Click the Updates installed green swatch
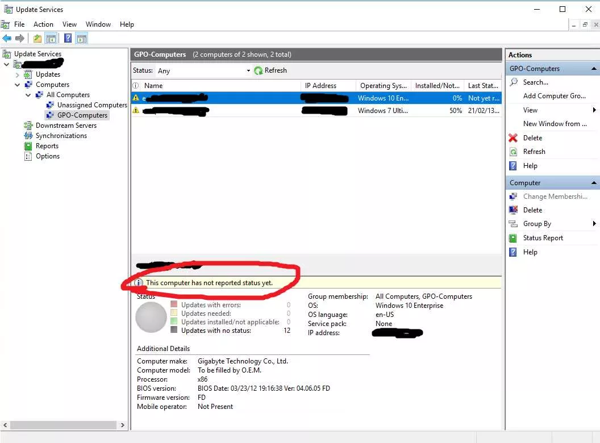The height and width of the screenshot is (443, 600). pos(174,321)
